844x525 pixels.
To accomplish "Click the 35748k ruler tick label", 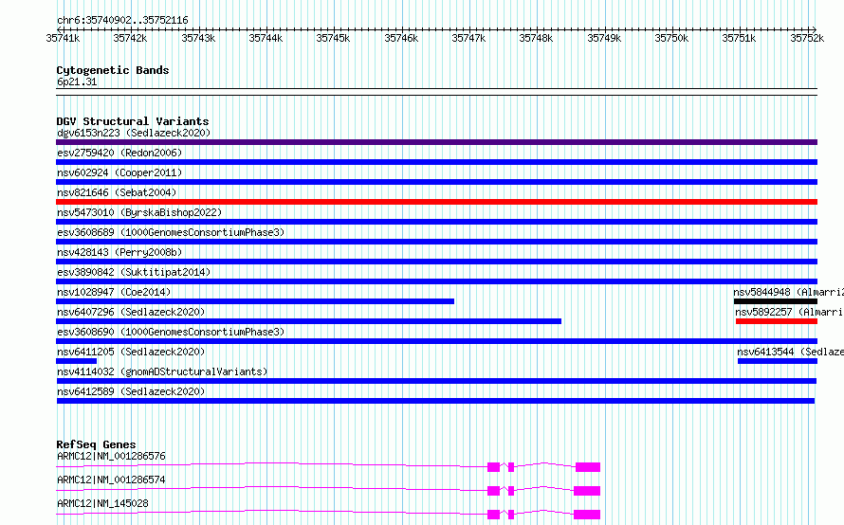I will pos(536,38).
